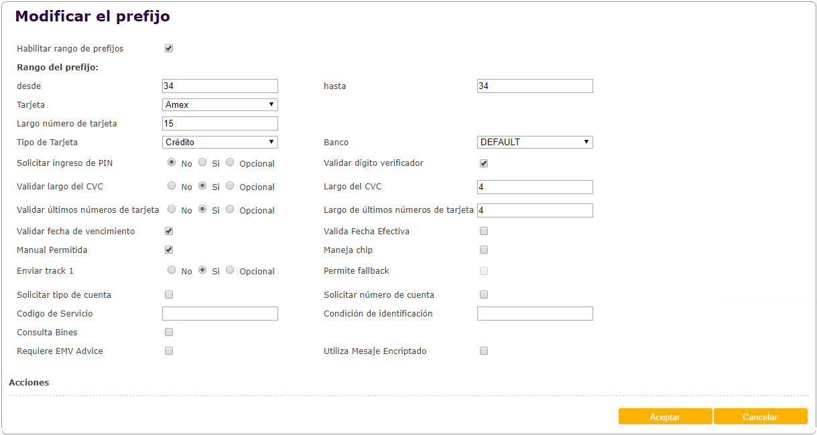Enable the Maneja chip checkbox
The width and height of the screenshot is (817, 435).
(484, 250)
